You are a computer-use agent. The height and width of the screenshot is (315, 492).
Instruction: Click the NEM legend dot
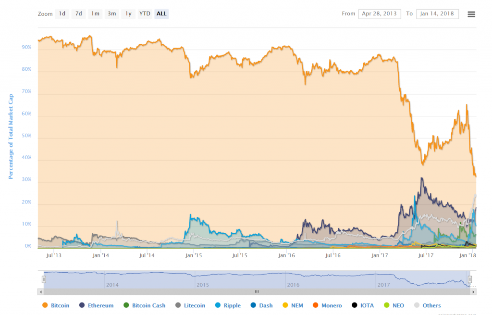285,305
